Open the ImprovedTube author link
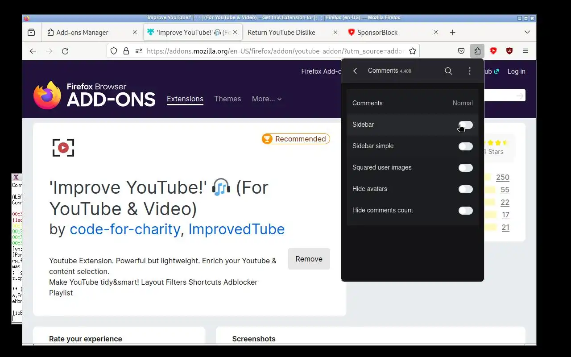This screenshot has height=357, width=571. click(x=236, y=229)
